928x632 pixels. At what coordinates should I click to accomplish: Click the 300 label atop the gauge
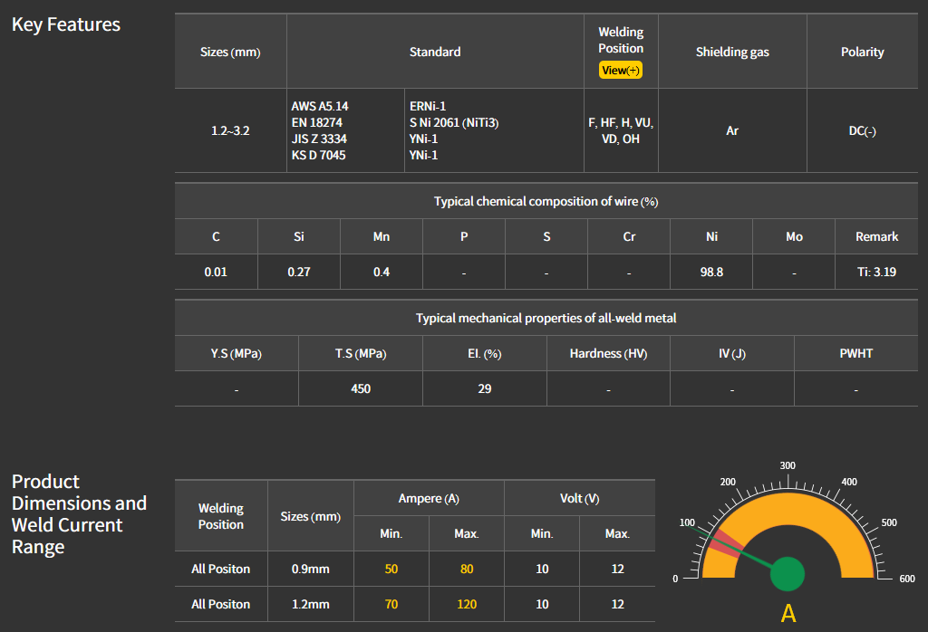(788, 465)
